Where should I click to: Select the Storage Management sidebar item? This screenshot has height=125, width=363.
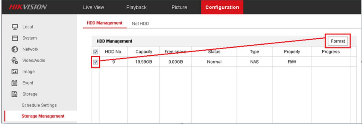click(x=43, y=116)
